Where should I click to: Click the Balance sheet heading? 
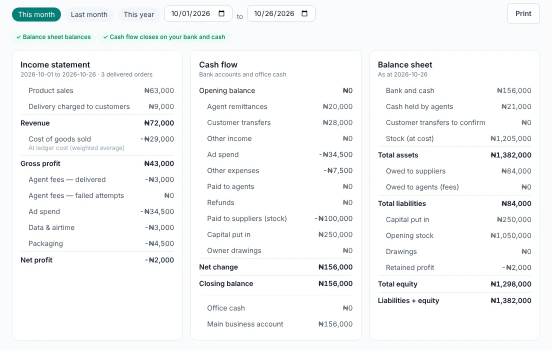pyautogui.click(x=405, y=65)
